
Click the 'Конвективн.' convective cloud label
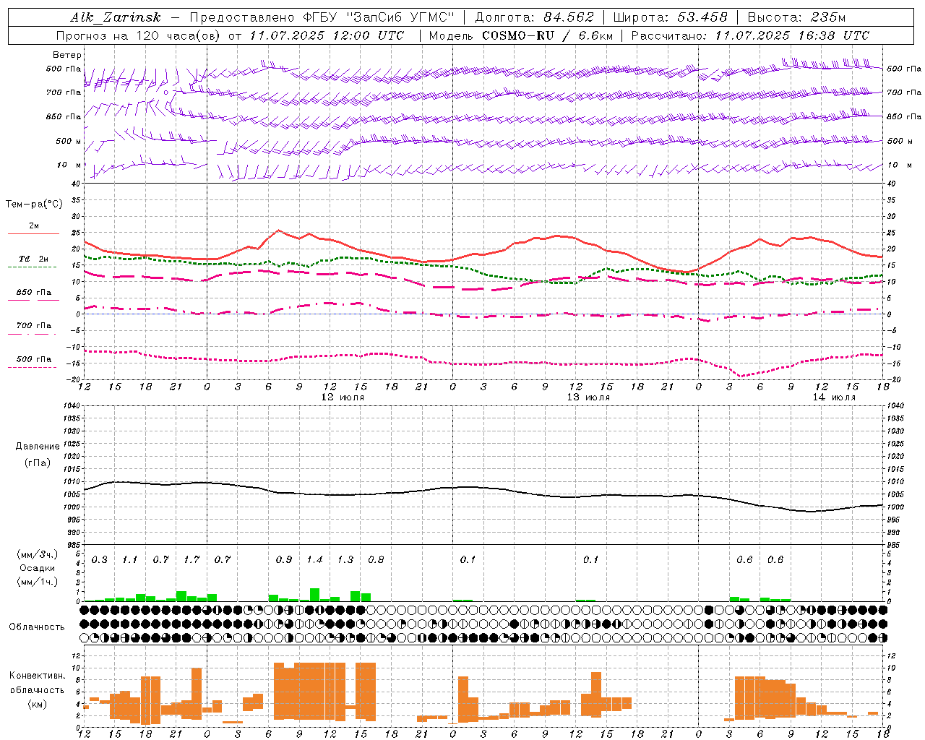pos(37,675)
